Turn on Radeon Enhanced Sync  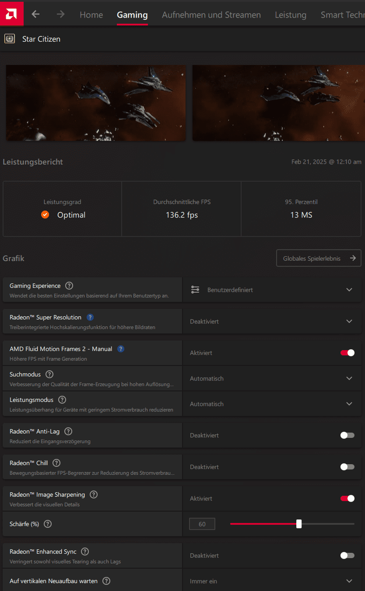[347, 555]
